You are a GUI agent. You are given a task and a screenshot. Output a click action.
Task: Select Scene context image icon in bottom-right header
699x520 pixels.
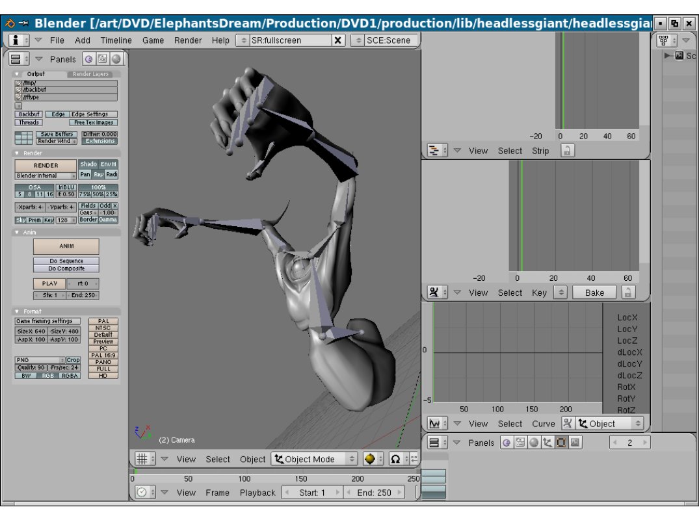(x=575, y=443)
